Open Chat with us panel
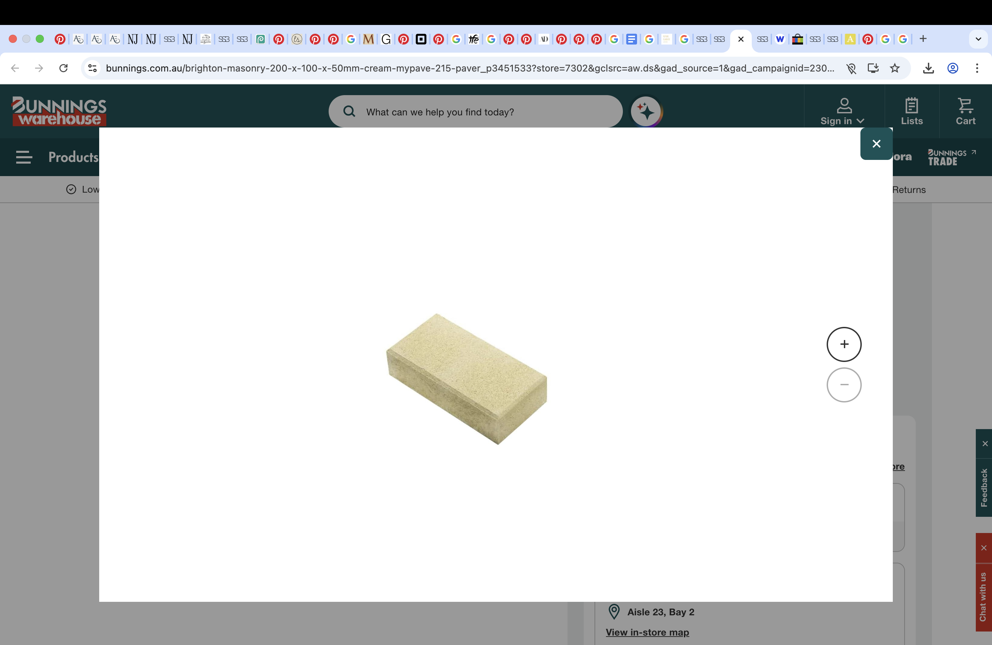Image resolution: width=992 pixels, height=645 pixels. click(x=983, y=597)
